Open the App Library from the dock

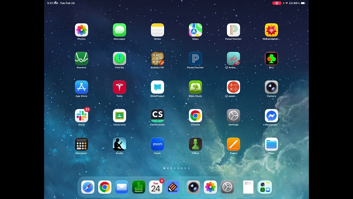click(x=265, y=187)
